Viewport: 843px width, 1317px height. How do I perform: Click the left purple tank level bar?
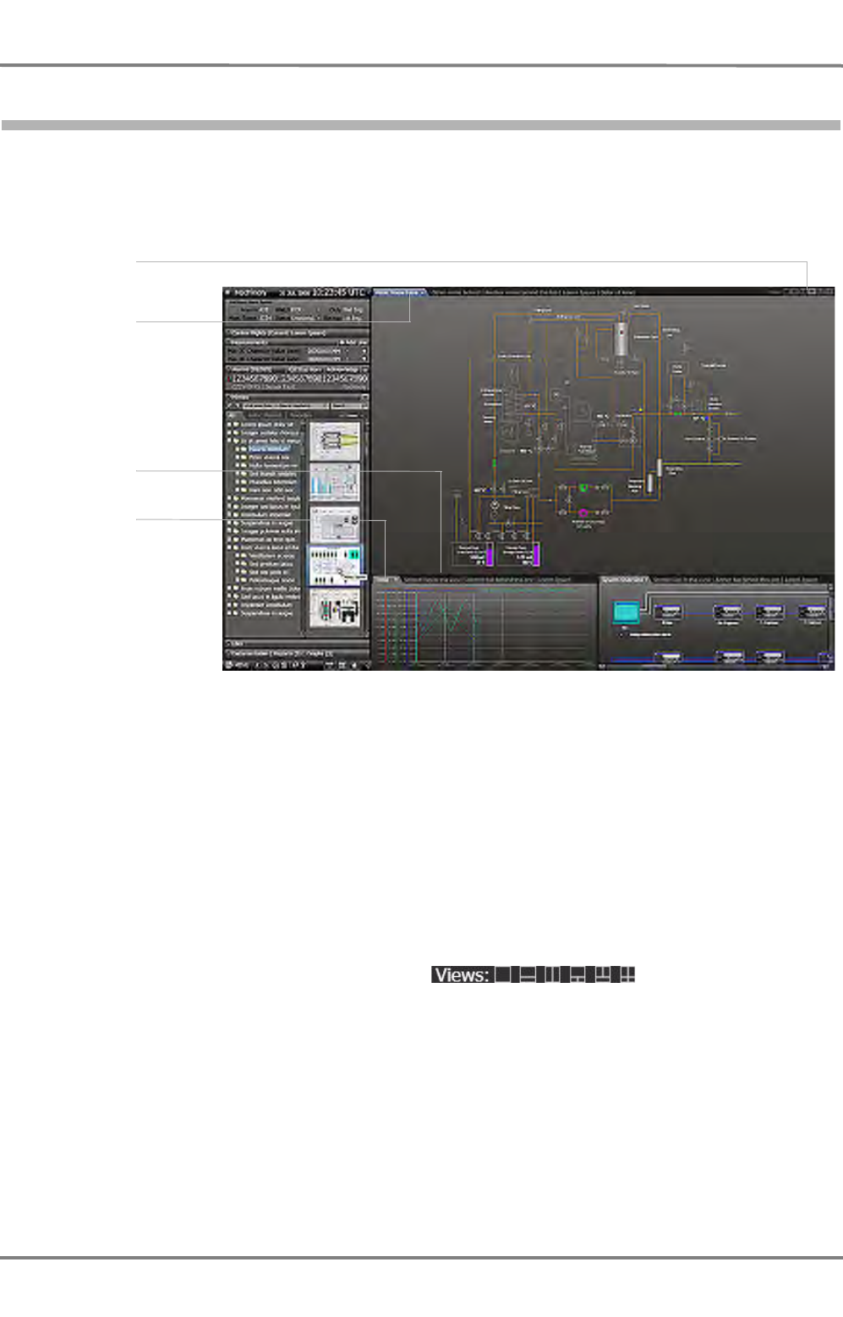pyautogui.click(x=488, y=555)
